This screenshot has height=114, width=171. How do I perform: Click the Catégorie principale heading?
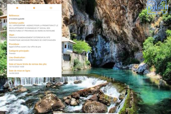(19, 51)
